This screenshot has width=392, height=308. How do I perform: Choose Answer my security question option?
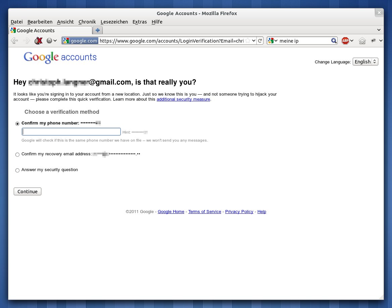17,170
